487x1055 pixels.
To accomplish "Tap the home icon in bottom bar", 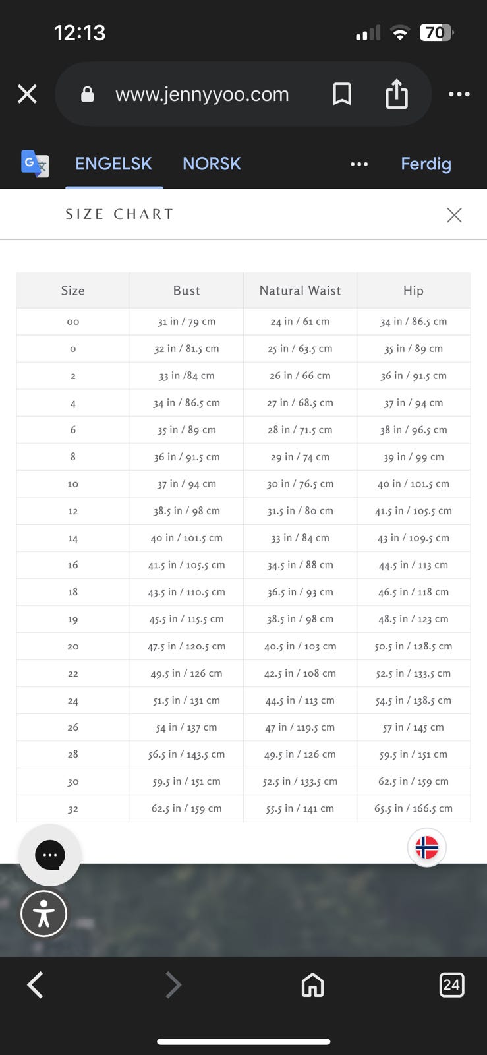I will tap(312, 985).
